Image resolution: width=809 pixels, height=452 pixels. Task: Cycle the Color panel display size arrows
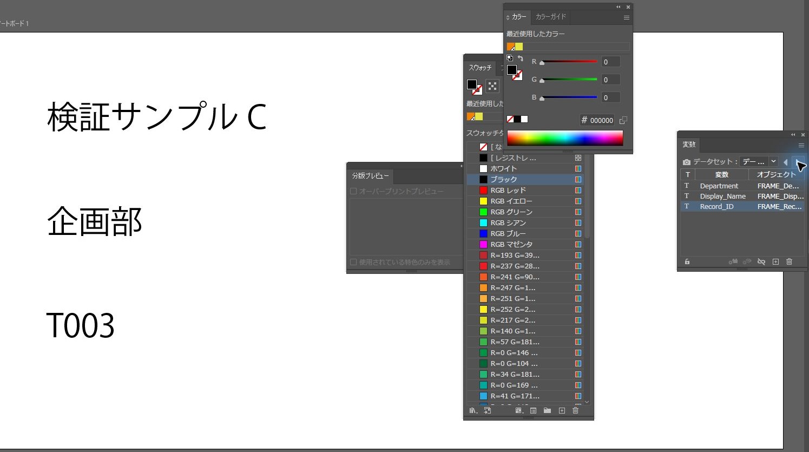coord(508,17)
